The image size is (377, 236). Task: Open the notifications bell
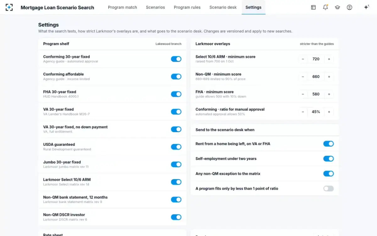point(325,7)
